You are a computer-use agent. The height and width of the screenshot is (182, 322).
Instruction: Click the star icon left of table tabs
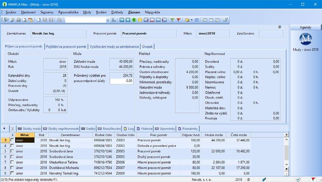click(x=4, y=129)
